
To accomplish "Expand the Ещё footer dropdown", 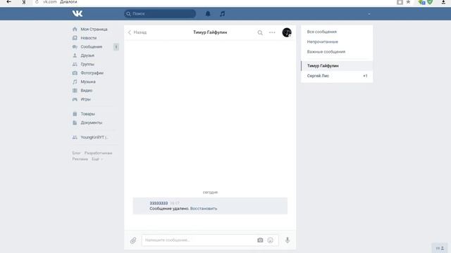I will 97,160.
